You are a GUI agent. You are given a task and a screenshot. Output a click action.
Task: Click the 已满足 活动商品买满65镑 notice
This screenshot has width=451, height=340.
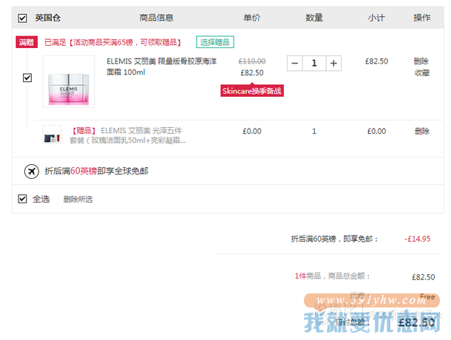coord(113,43)
